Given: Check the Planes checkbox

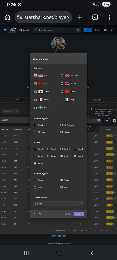Looking at the screenshot, I should [x=35, y=180].
